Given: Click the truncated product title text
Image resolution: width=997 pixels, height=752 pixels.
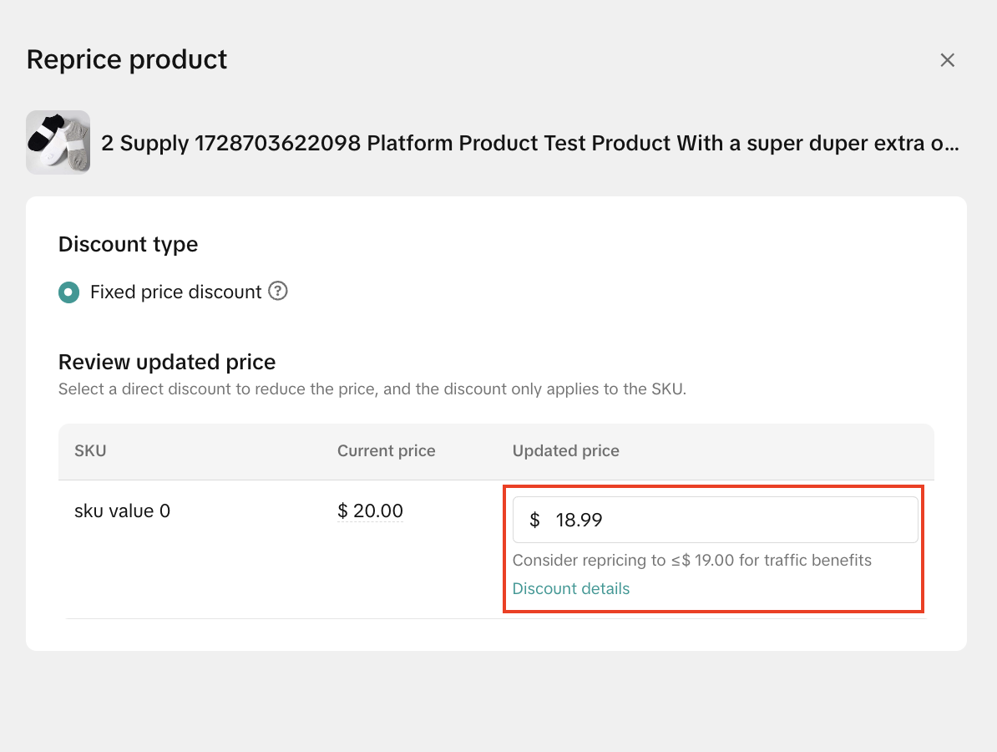Looking at the screenshot, I should pyautogui.click(x=529, y=143).
